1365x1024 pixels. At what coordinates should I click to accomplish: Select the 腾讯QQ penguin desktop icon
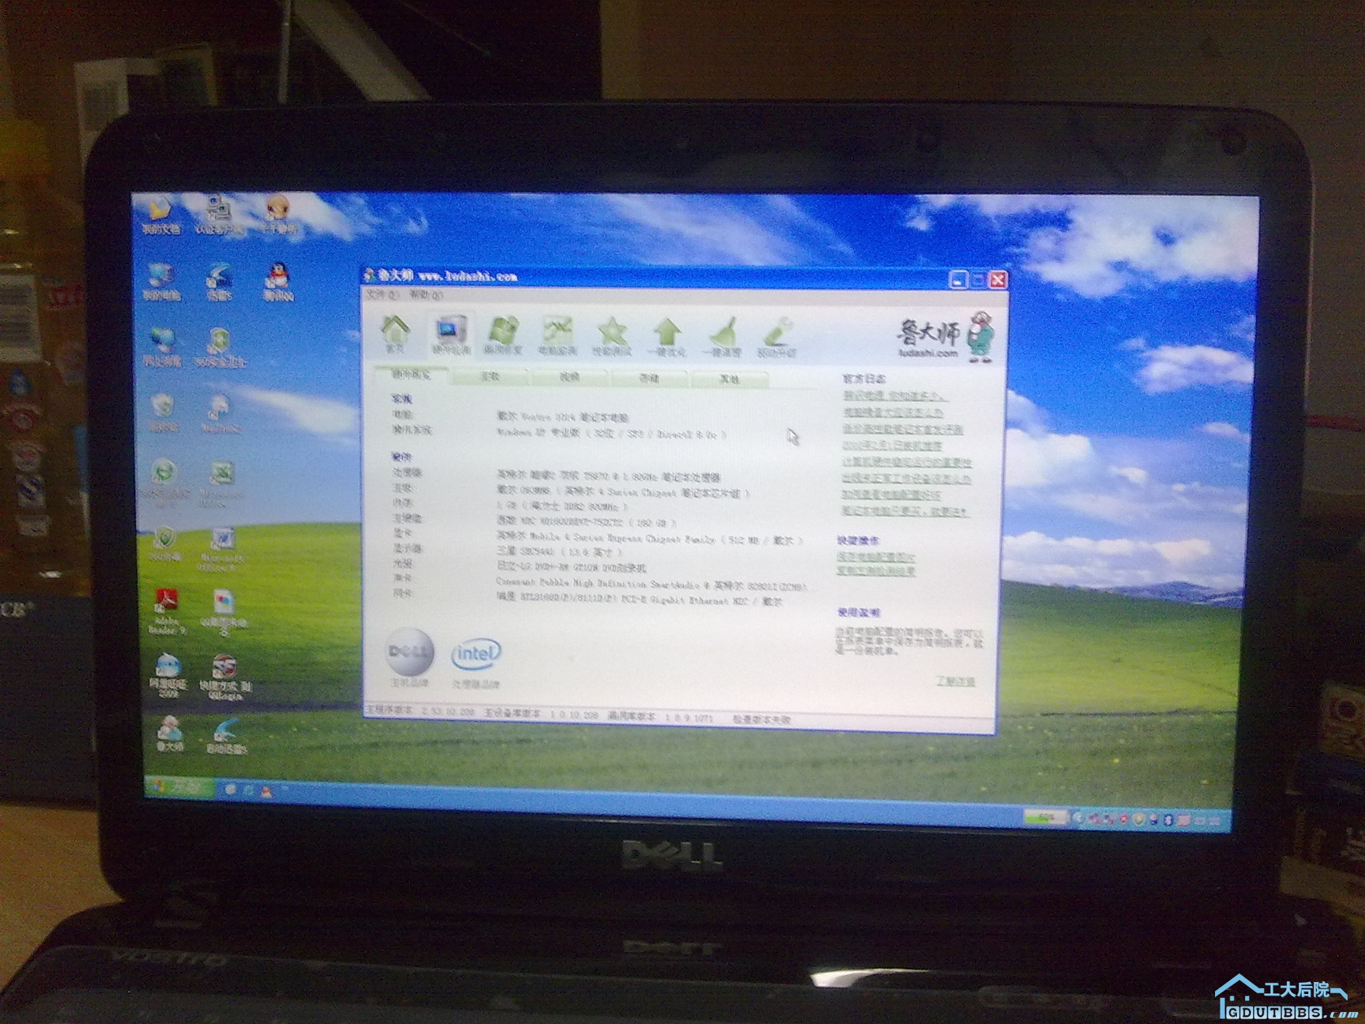[277, 281]
